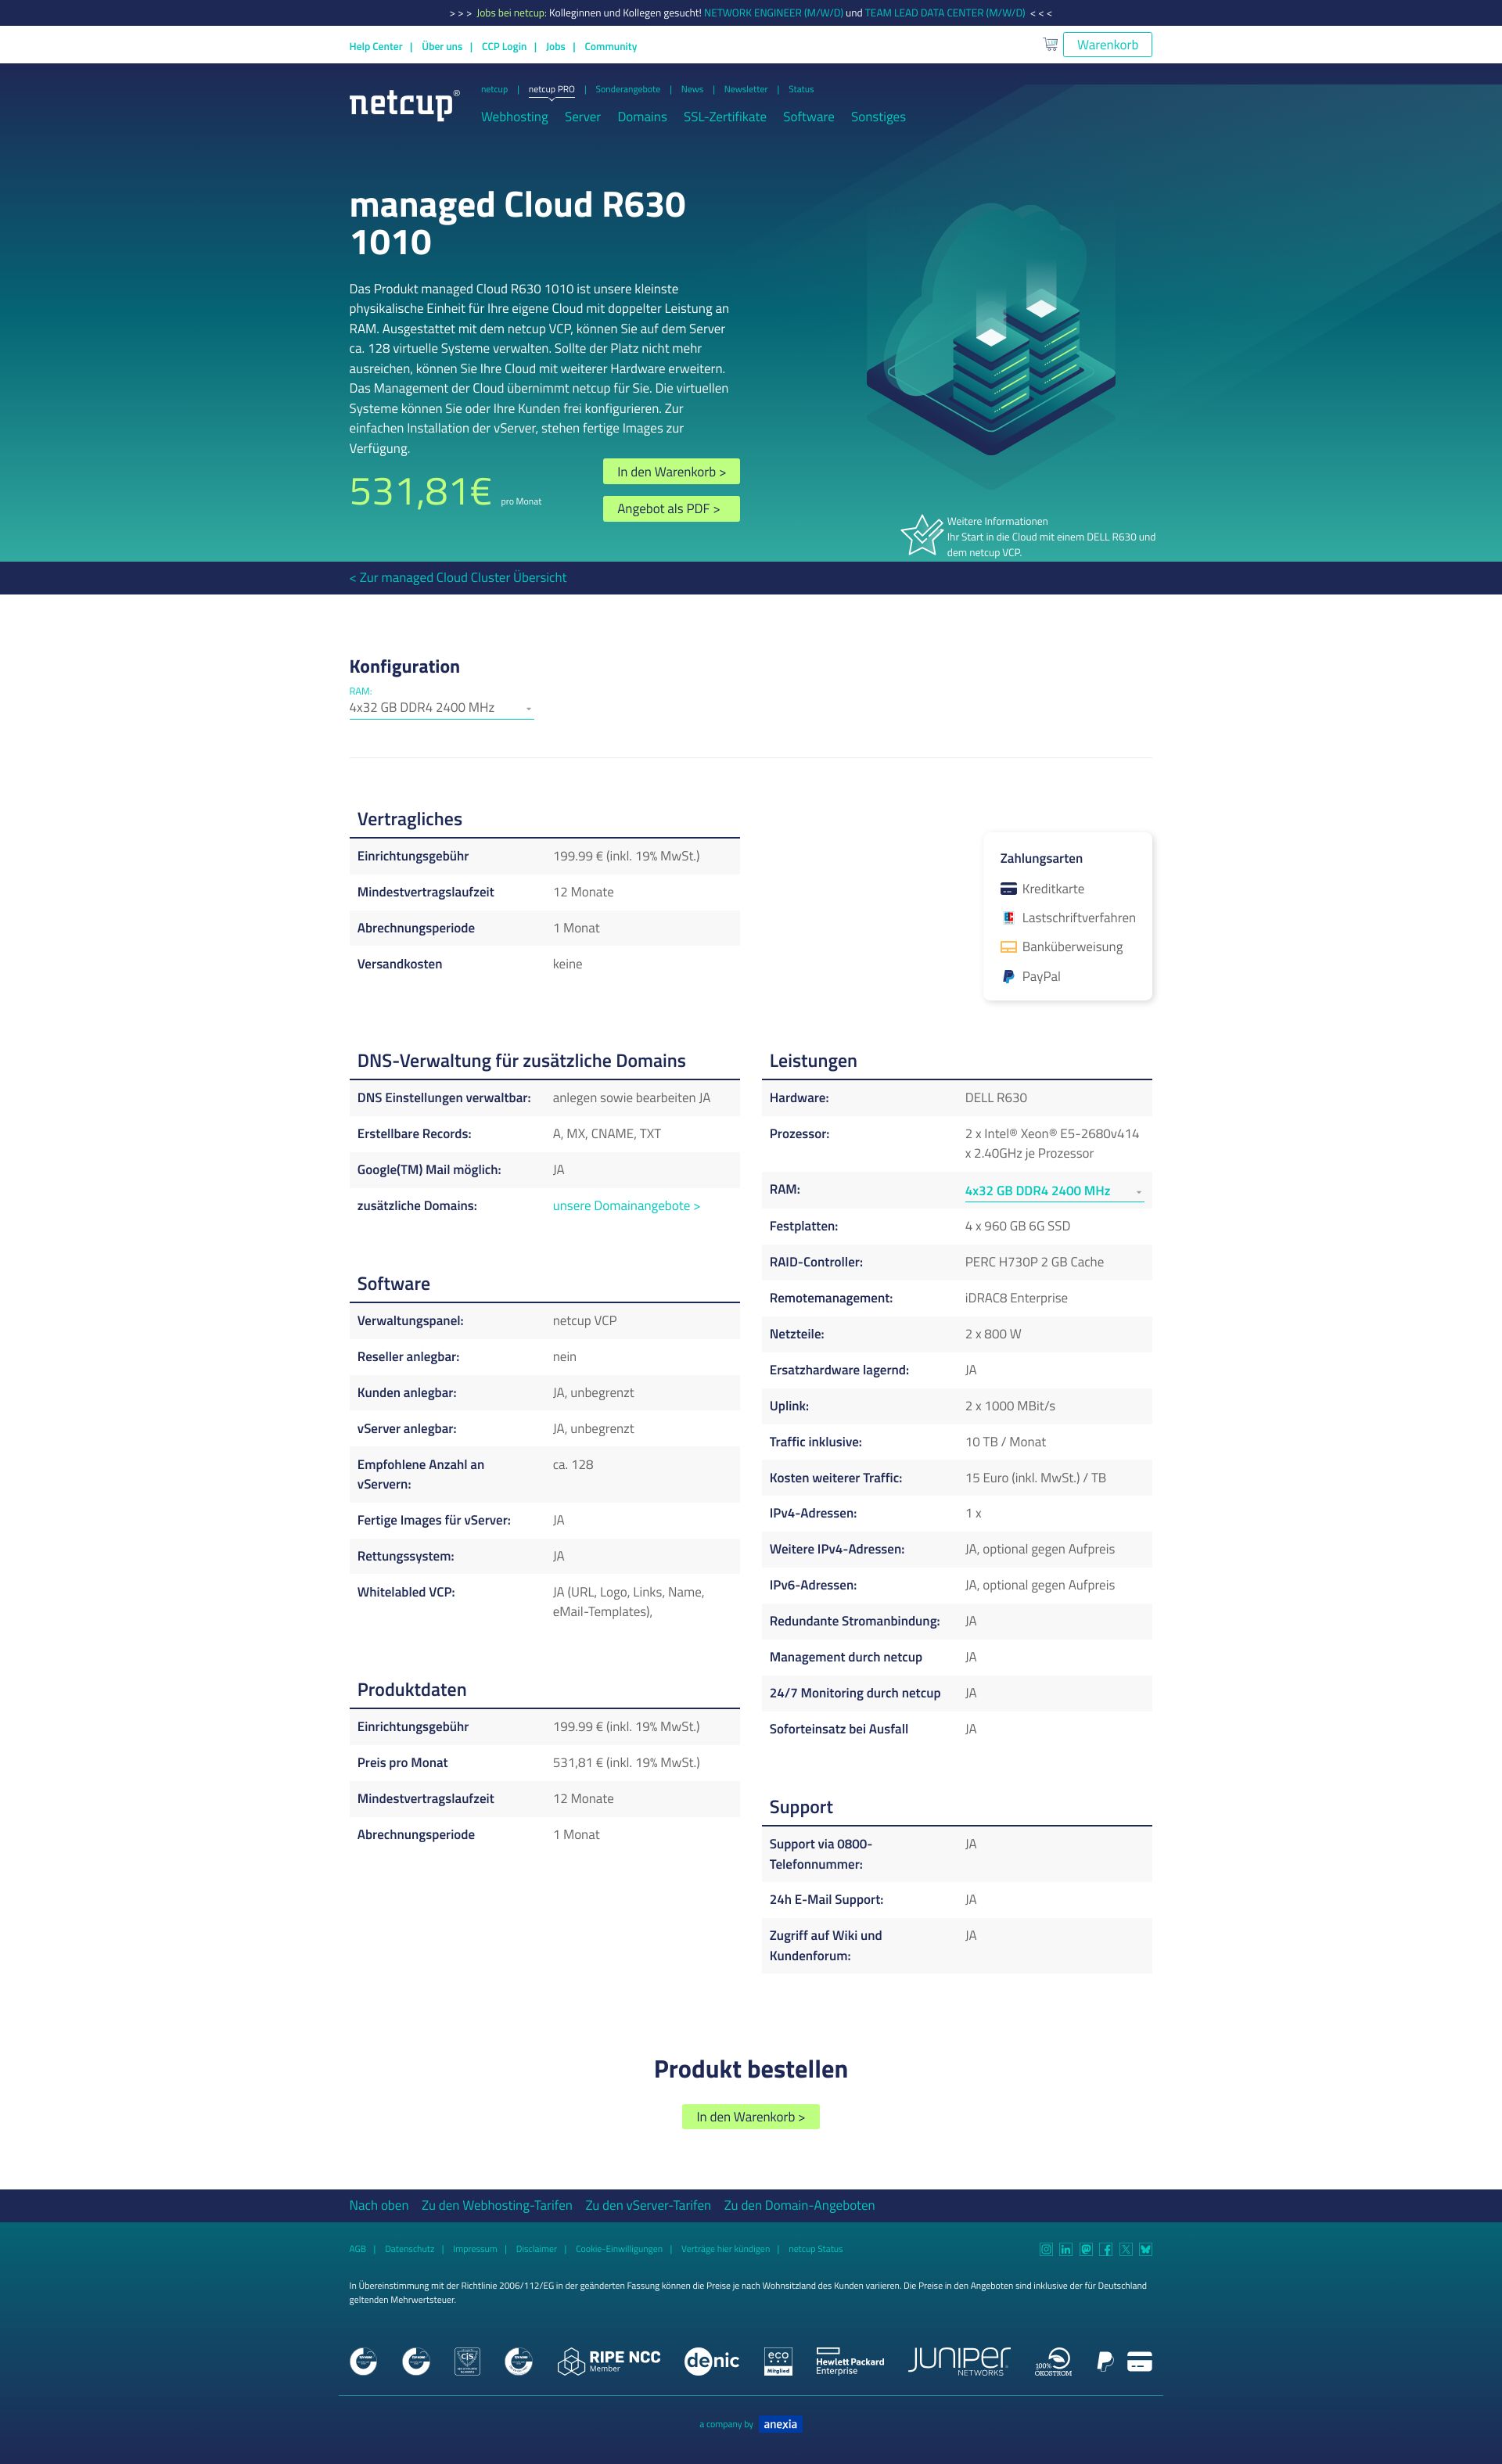The width and height of the screenshot is (1502, 2464).
Task: Click the netcup logo
Action: click(404, 104)
